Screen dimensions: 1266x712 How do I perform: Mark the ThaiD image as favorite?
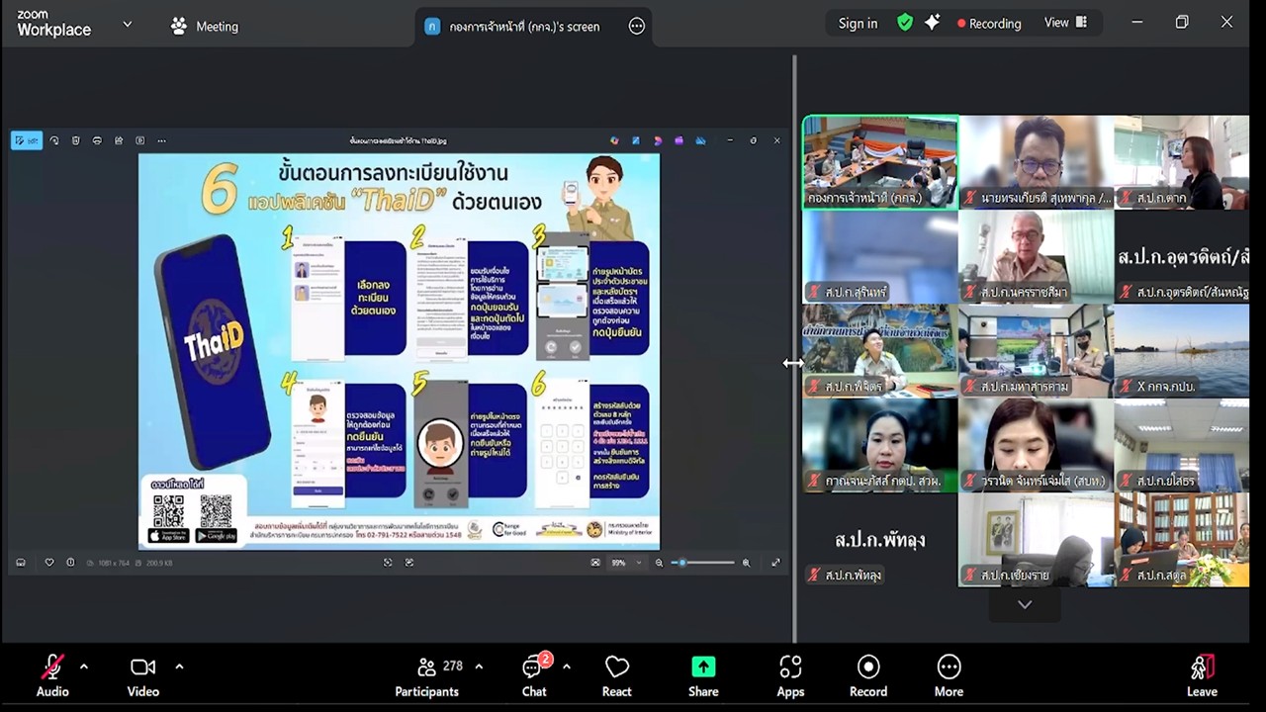49,562
